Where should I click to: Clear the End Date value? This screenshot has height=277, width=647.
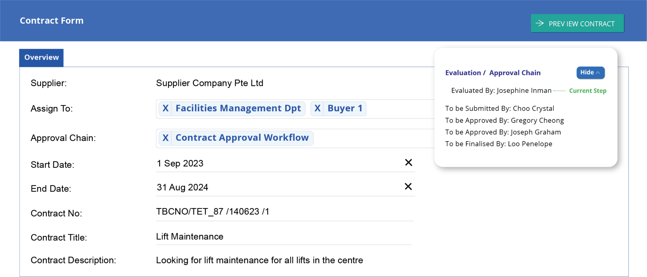[408, 187]
